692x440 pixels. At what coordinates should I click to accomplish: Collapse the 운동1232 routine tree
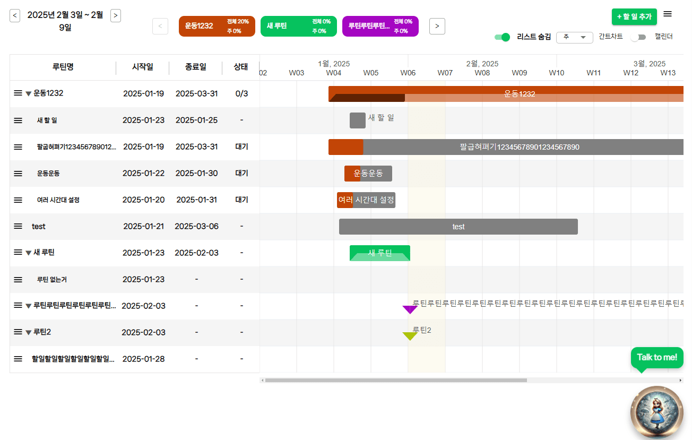pos(28,93)
